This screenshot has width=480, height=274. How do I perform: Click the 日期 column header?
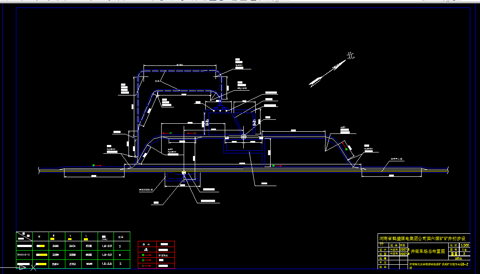point(403,245)
